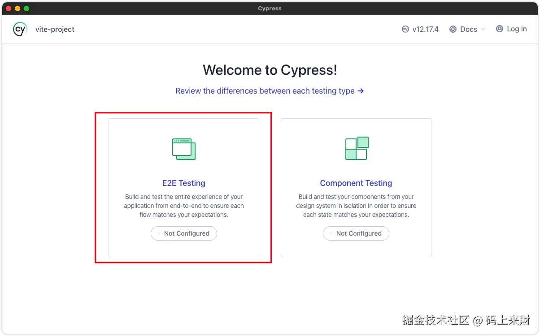The width and height of the screenshot is (540, 336).
Task: Click the E2E Testing description text
Action: click(184, 206)
